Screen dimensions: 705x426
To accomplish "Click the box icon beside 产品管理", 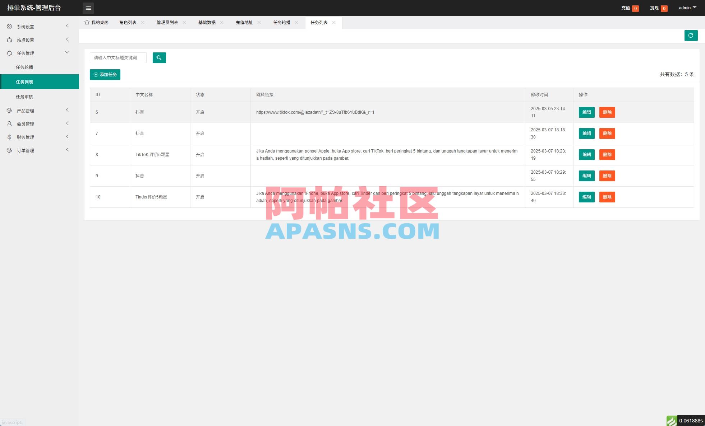I will (9, 110).
